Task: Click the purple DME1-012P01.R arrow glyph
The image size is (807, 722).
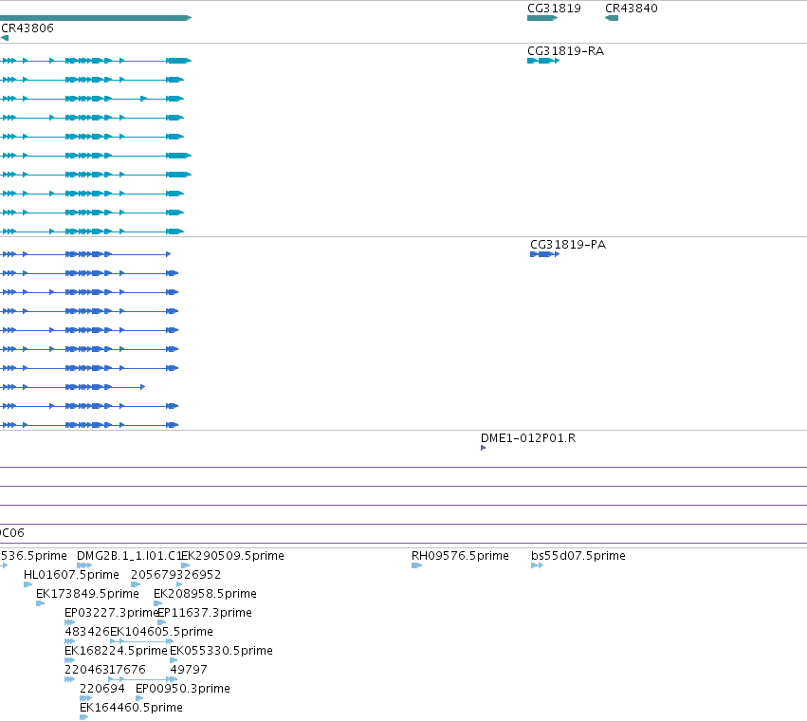Action: click(484, 448)
